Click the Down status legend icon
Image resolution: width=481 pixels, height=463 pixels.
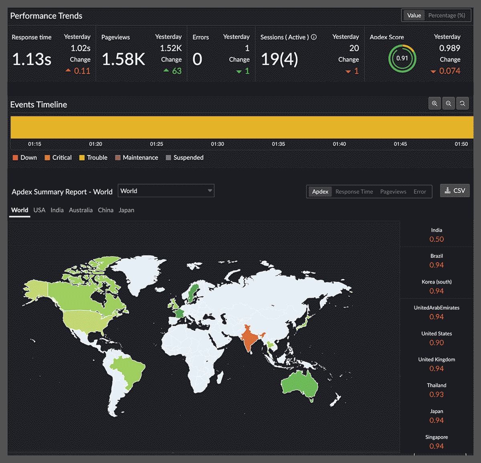(15, 157)
